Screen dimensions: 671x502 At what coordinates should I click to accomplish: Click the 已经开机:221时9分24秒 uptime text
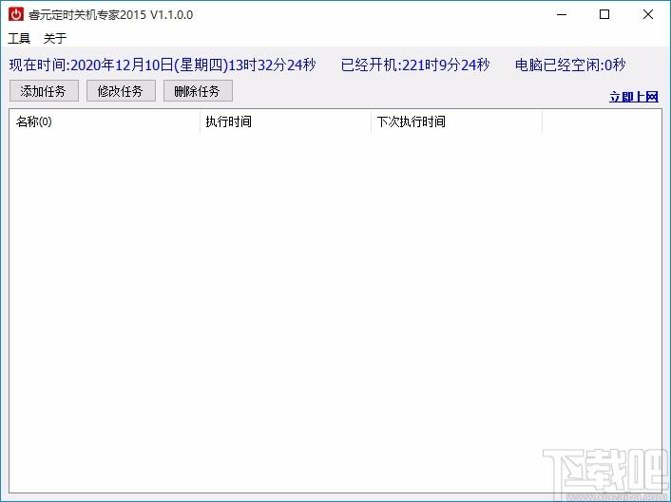pyautogui.click(x=415, y=65)
